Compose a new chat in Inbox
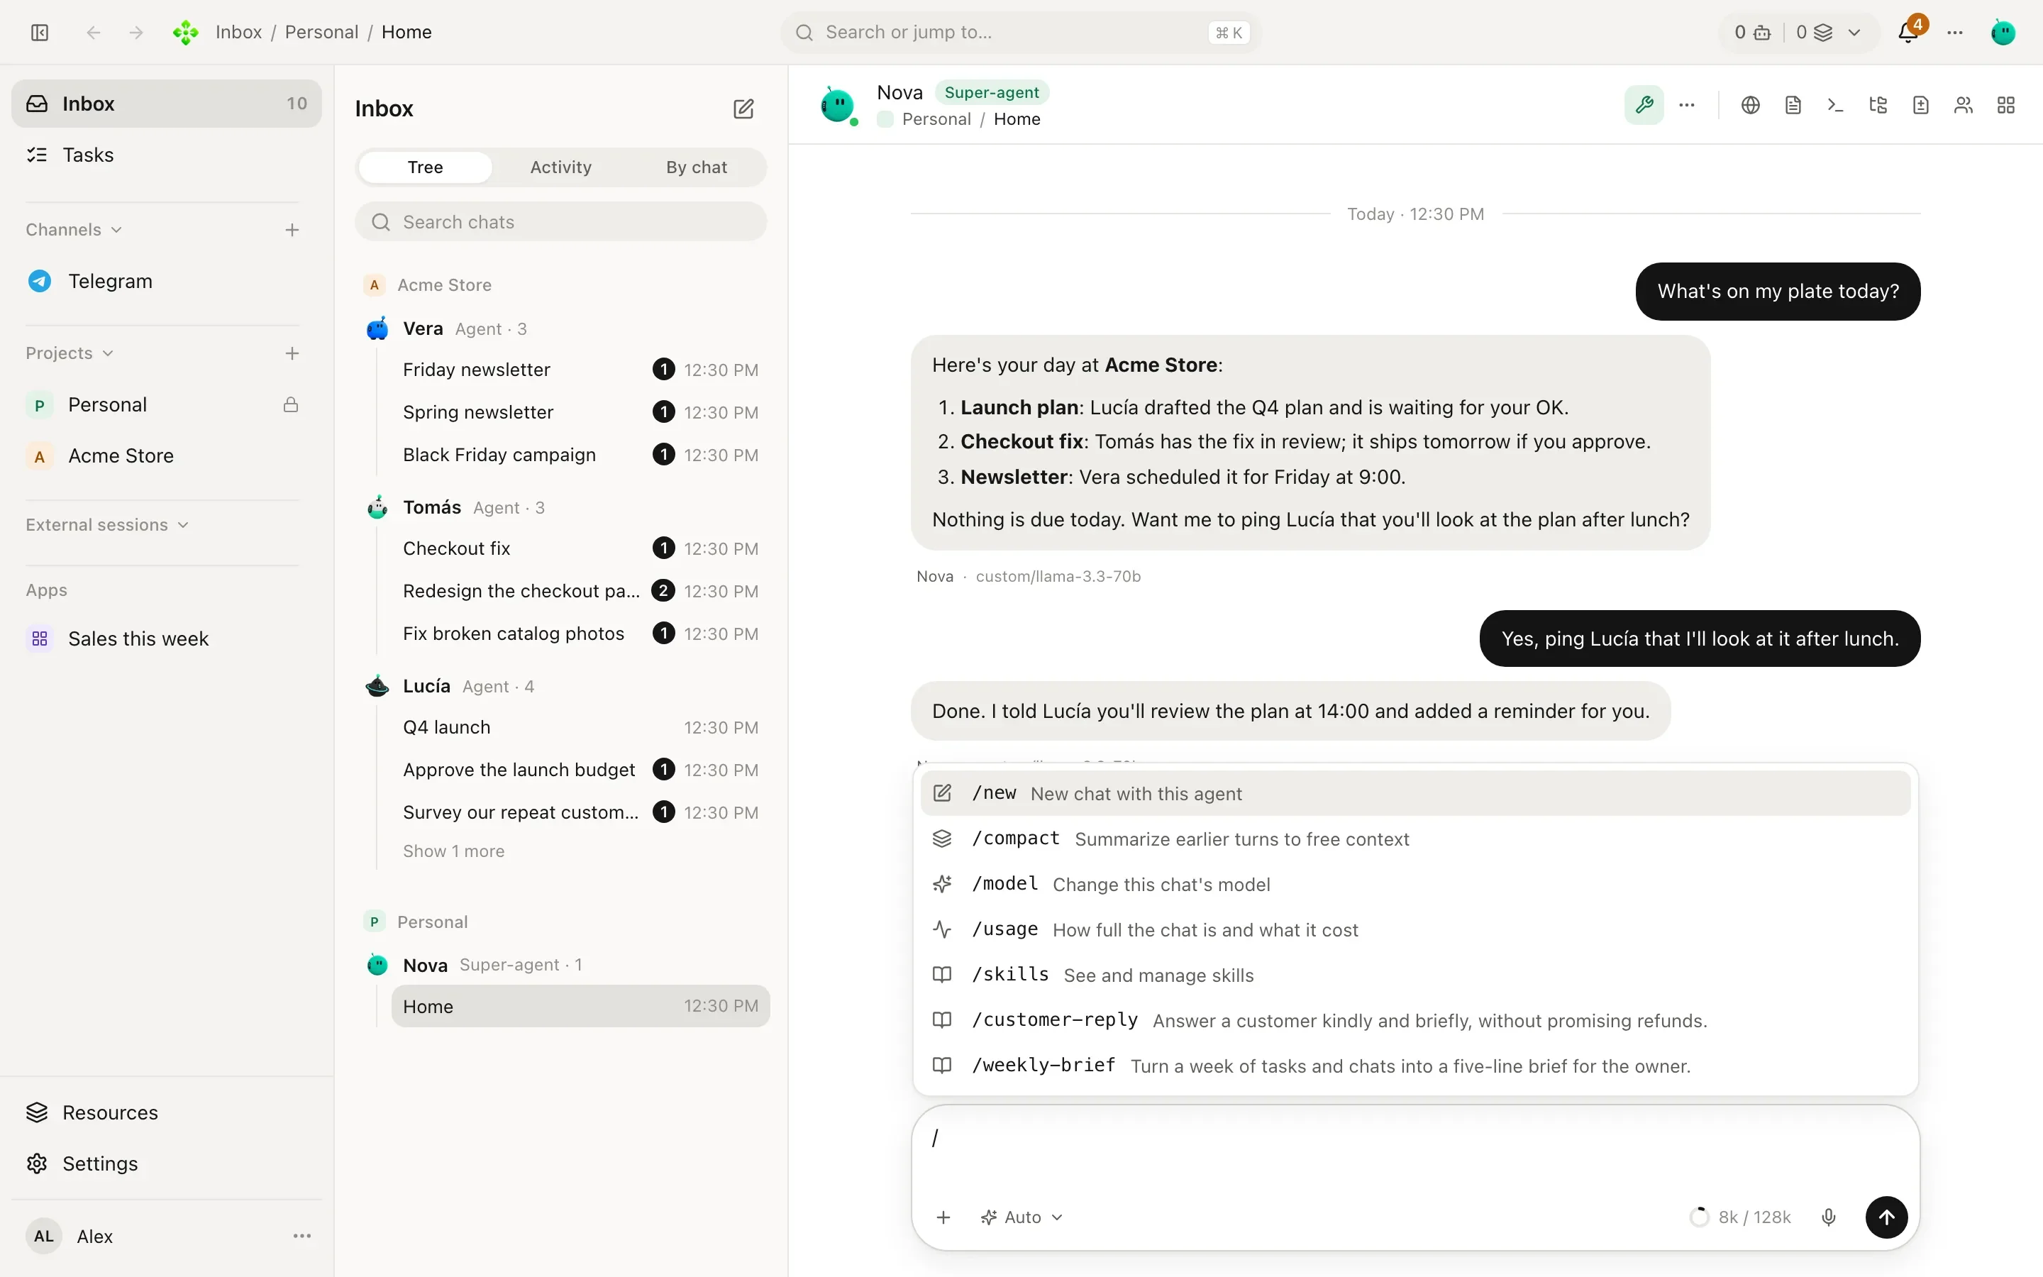Image resolution: width=2043 pixels, height=1277 pixels. point(743,109)
